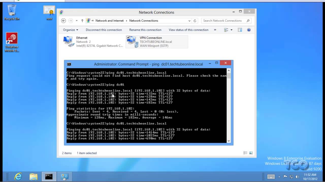
Task: Show more toolbar commands chevron
Action: (215, 30)
